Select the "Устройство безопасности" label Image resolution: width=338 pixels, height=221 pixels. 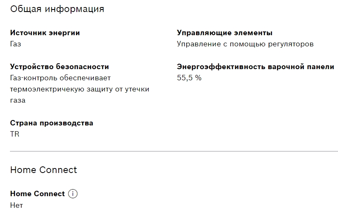(59, 67)
